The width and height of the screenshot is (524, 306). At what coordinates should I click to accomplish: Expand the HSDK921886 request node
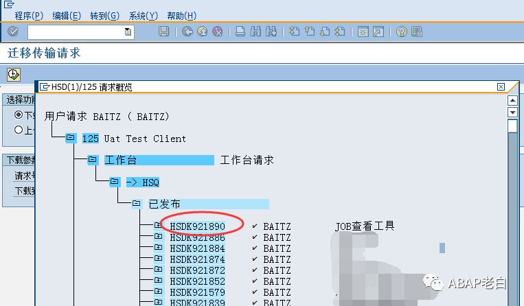[158, 237]
